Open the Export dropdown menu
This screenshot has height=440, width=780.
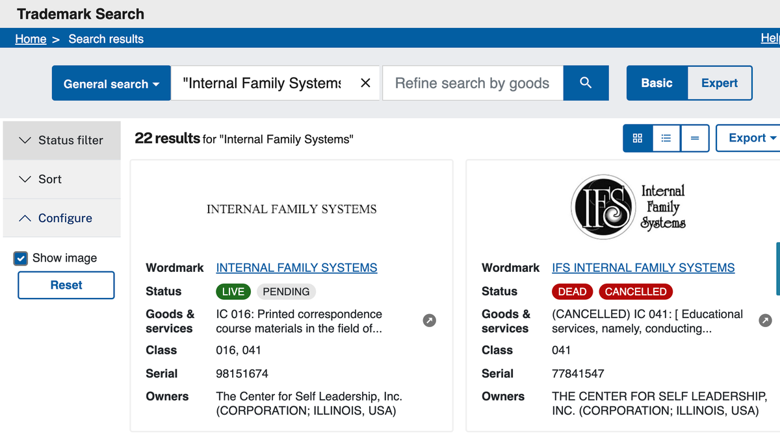[749, 138]
